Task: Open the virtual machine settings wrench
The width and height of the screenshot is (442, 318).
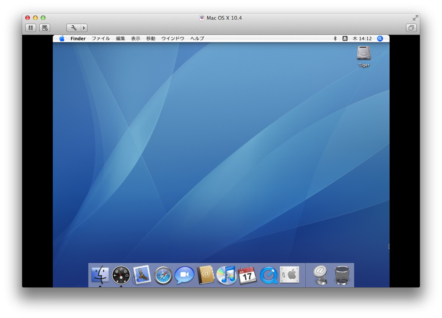Action: click(73, 28)
